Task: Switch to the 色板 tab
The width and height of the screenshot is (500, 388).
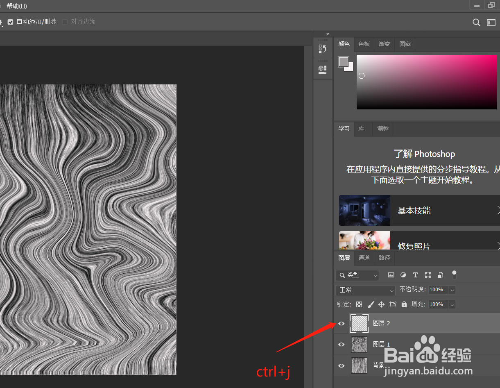Action: (364, 44)
